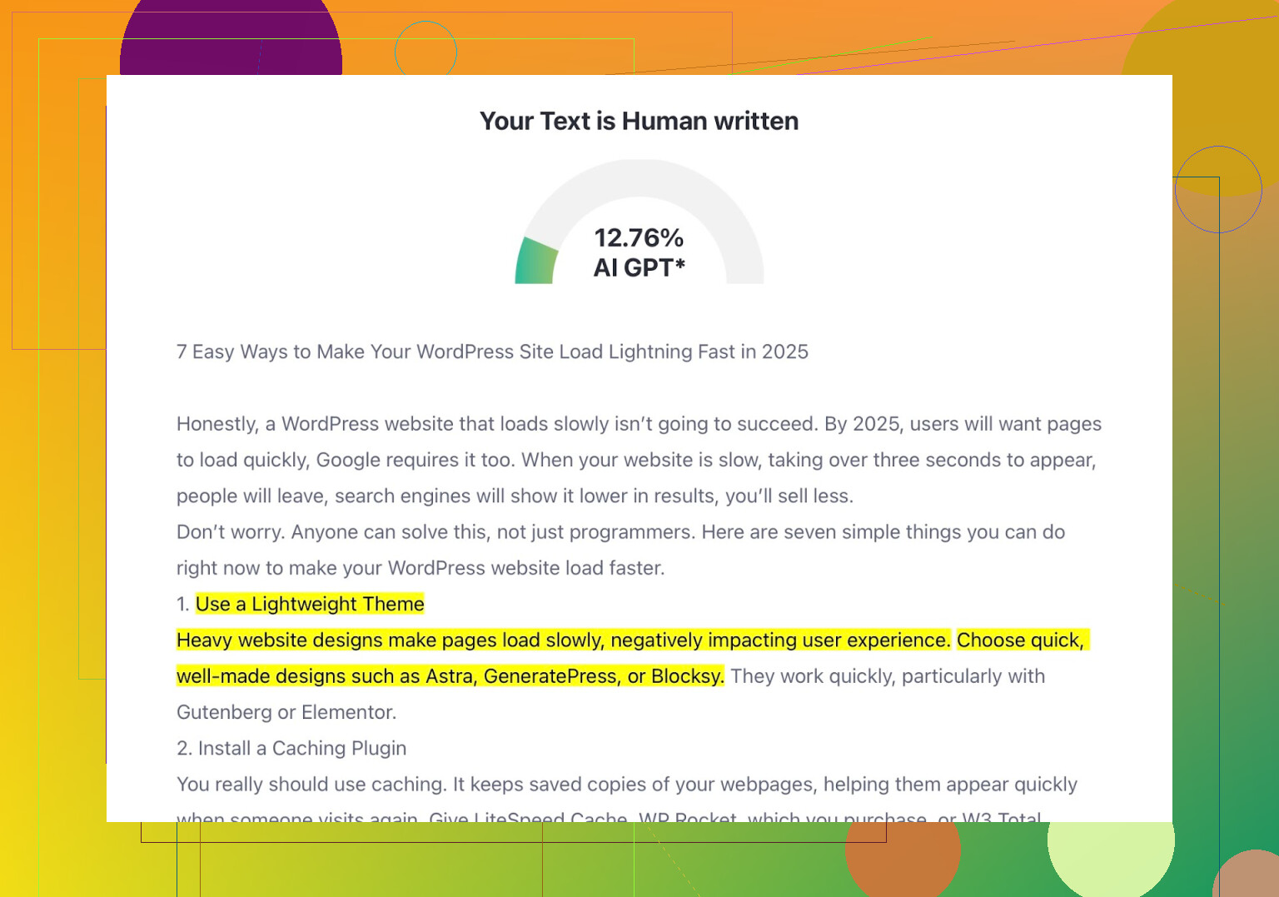This screenshot has width=1279, height=897.
Task: Click "They work quickly, particularly with" text
Action: pos(888,676)
